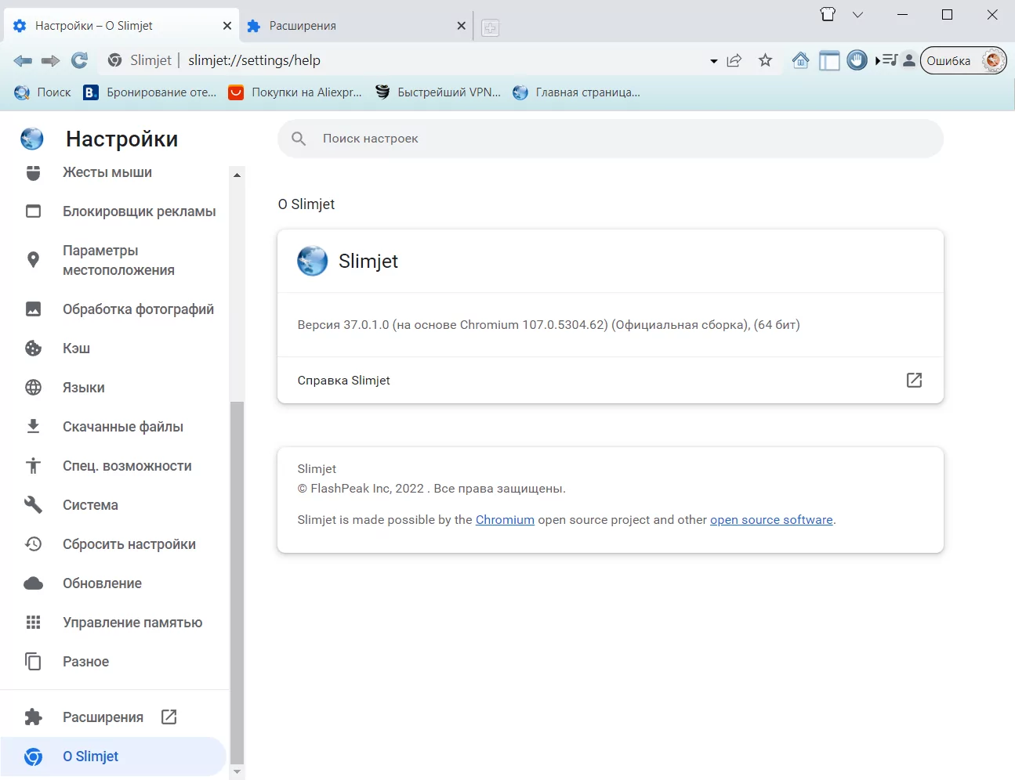Image resolution: width=1015 pixels, height=780 pixels.
Task: Select the Настройки – О Slimjet tab
Action: coord(121,26)
